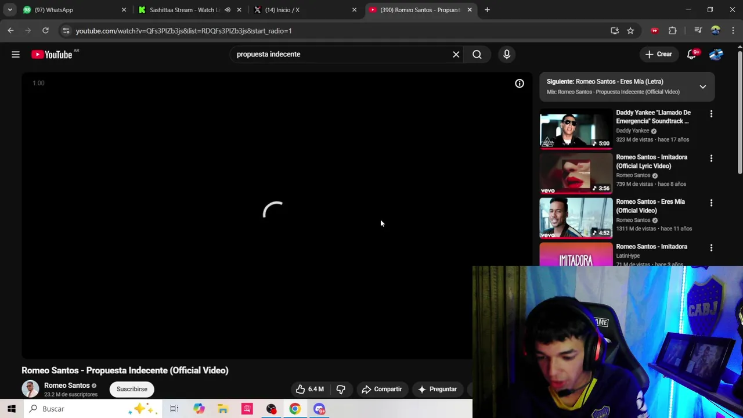Open options for LatinHype Imitadora video
Viewport: 743px width, 418px height.
[x=711, y=248]
